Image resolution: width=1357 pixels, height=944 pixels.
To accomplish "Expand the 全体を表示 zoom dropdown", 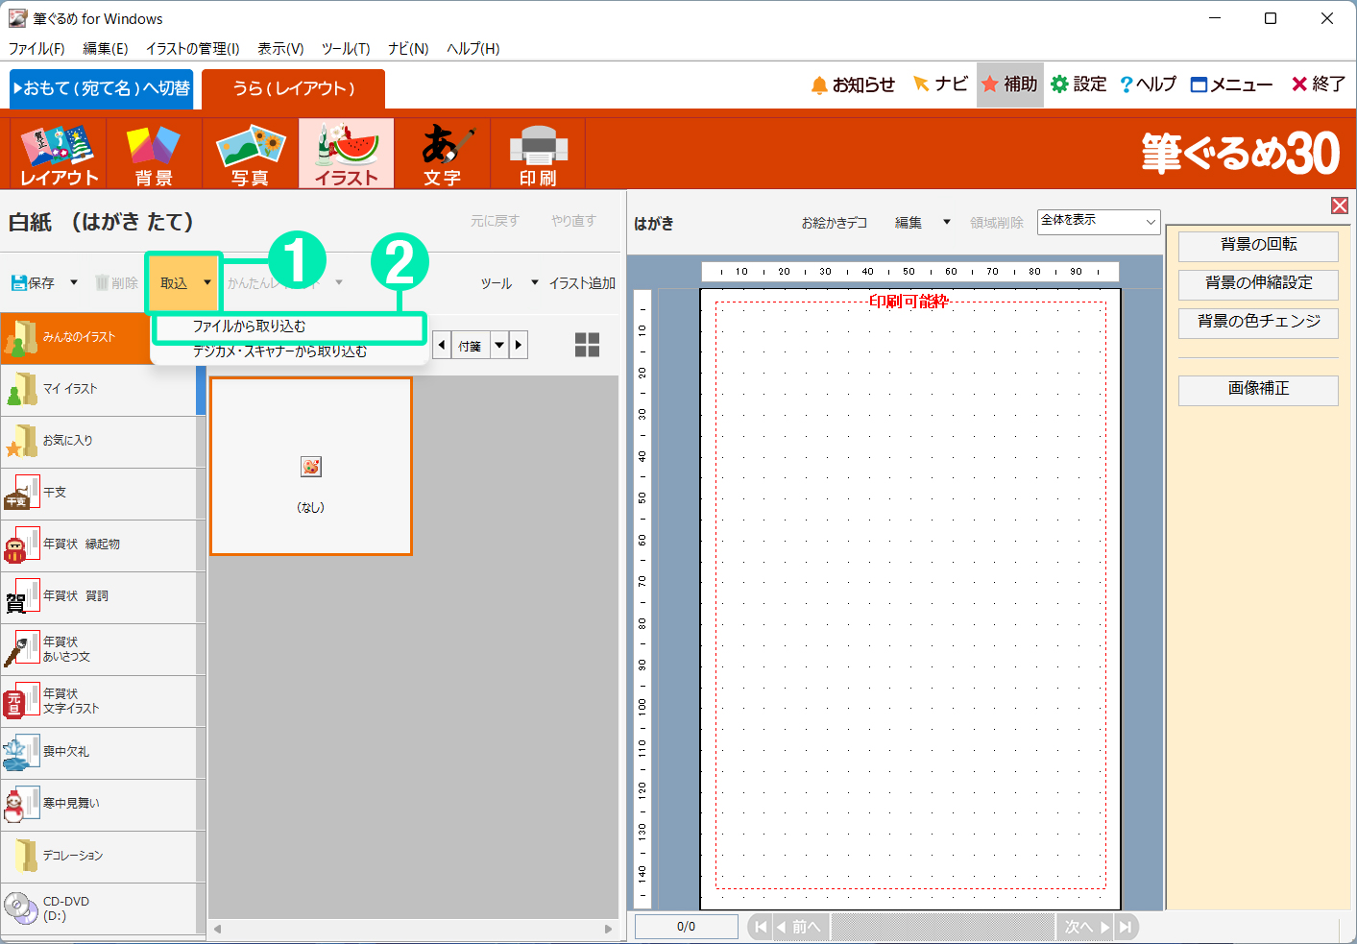I will [1150, 222].
